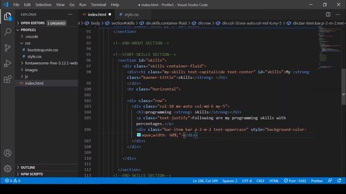Click the Prettier status bar item
346x194 pixels.
pos(317,181)
